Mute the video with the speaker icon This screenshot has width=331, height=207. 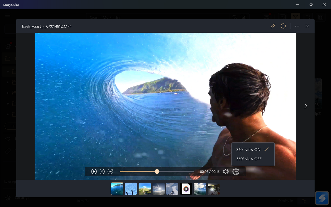[226, 172]
